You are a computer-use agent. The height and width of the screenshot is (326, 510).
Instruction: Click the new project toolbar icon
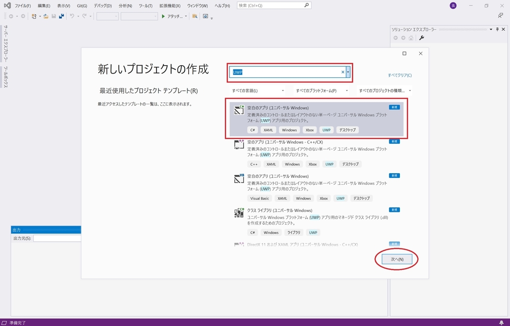34,16
